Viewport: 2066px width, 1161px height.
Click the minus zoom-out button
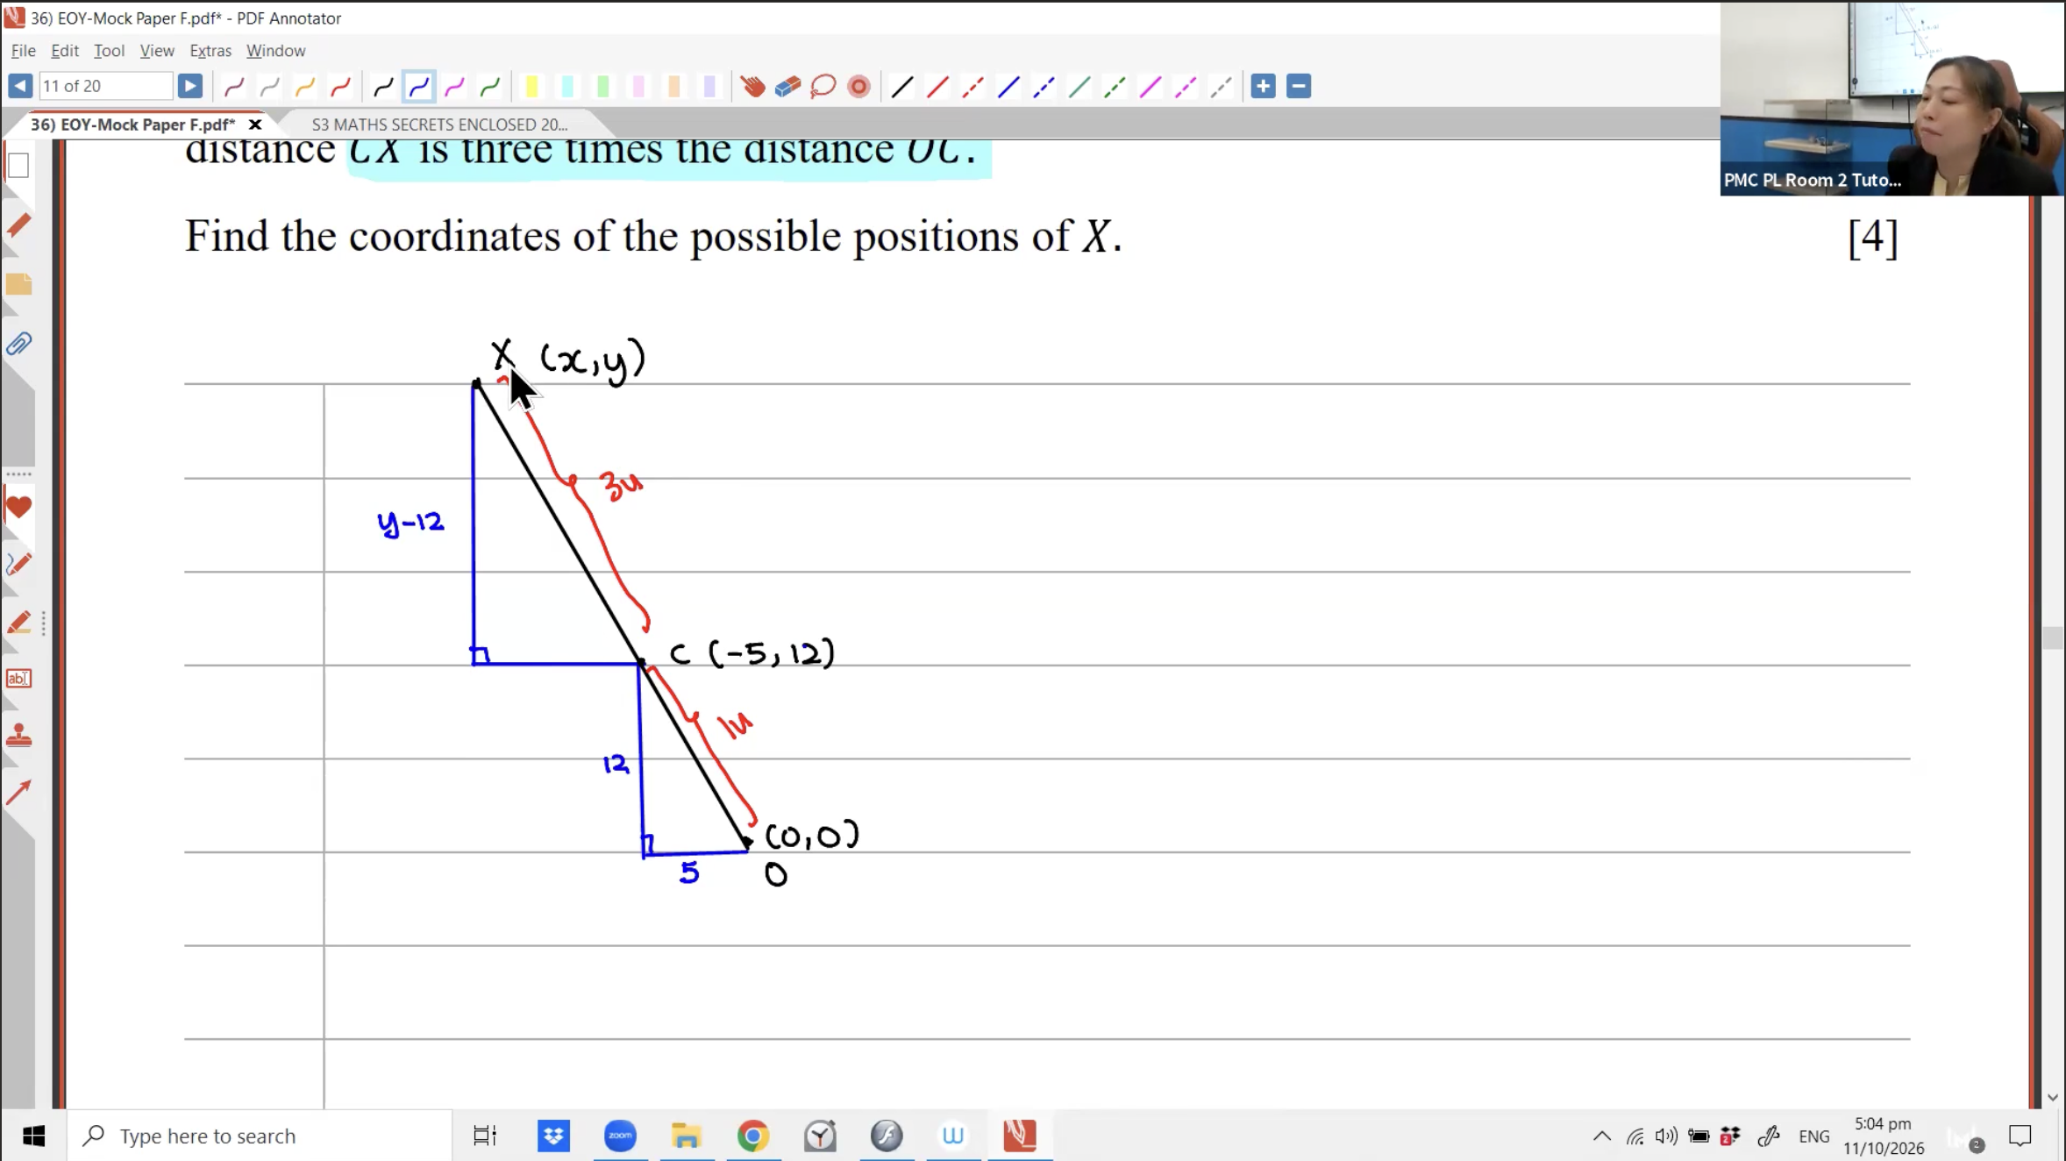click(x=1299, y=86)
